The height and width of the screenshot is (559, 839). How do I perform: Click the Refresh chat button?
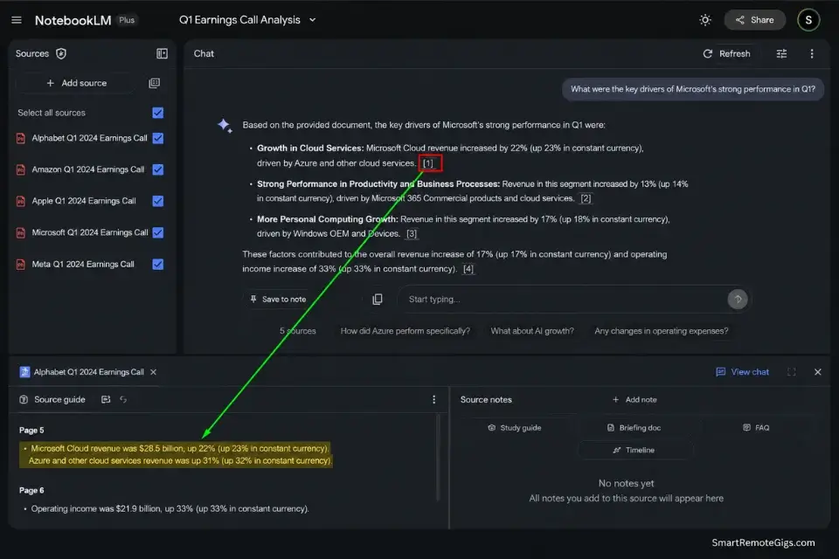(x=726, y=53)
